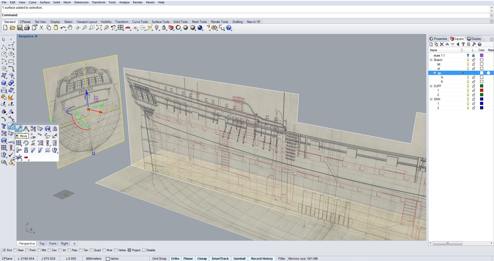Click the Save file floppy disk icon
The width and height of the screenshot is (494, 261).
pyautogui.click(x=20, y=28)
